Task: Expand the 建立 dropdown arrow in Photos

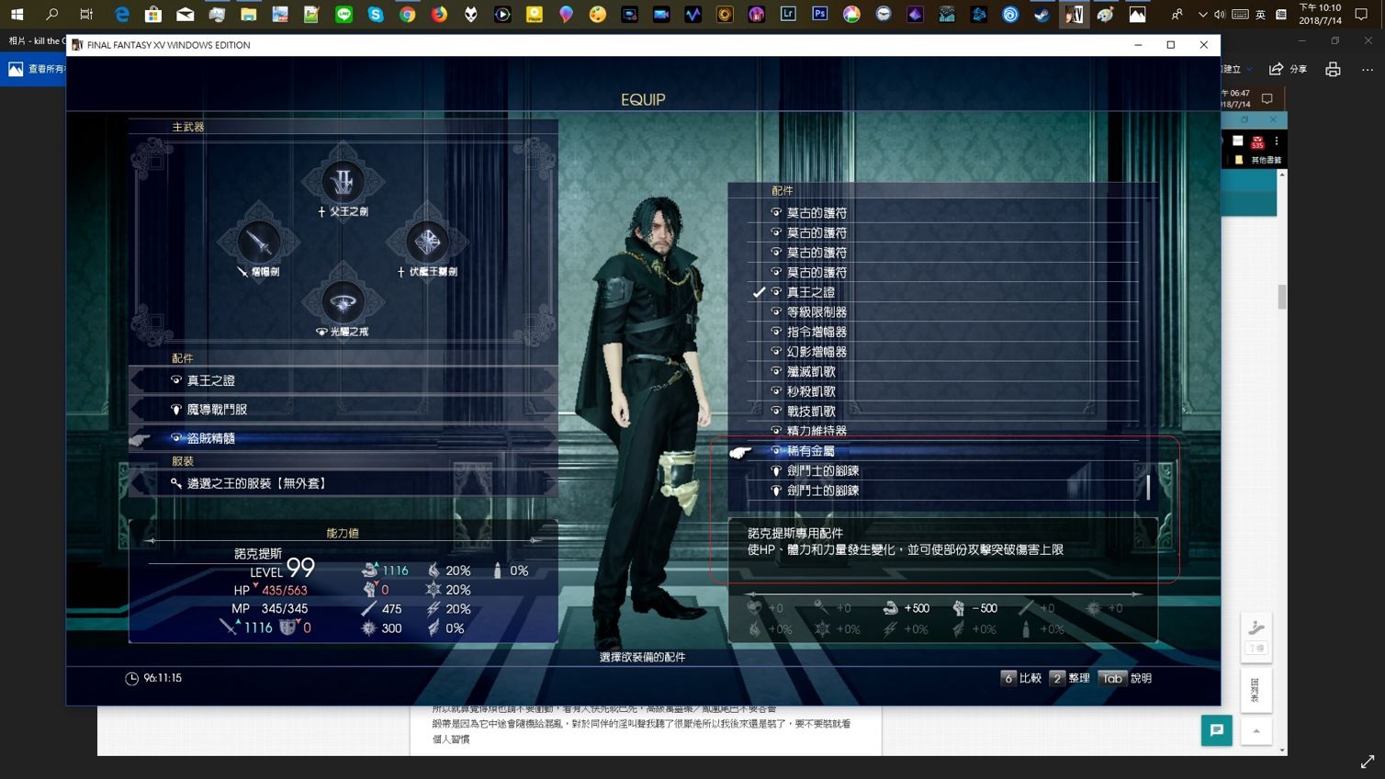Action: click(x=1249, y=70)
